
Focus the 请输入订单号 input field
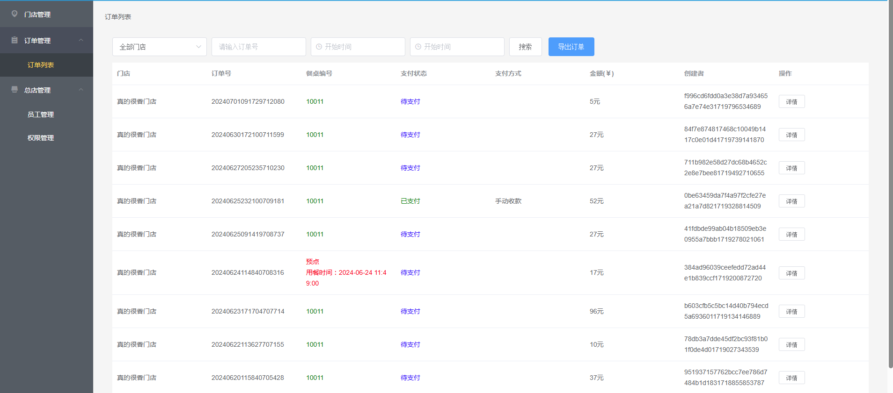coord(258,47)
